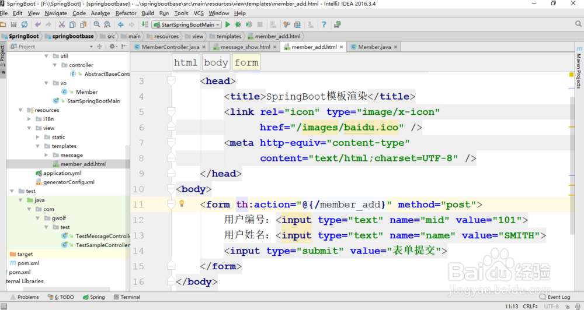Collapse the gwolf package under test
This screenshot has width=584, height=310.
(37, 218)
